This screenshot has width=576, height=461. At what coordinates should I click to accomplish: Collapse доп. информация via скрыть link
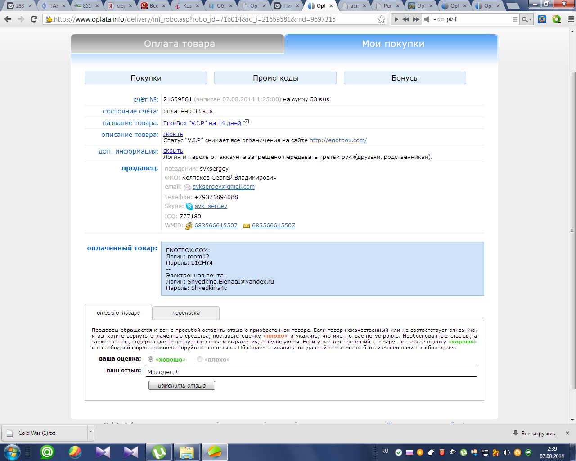click(173, 151)
